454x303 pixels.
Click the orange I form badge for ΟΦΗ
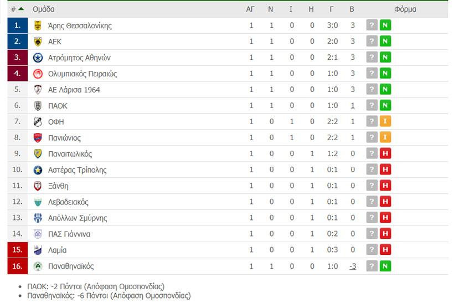coord(385,121)
